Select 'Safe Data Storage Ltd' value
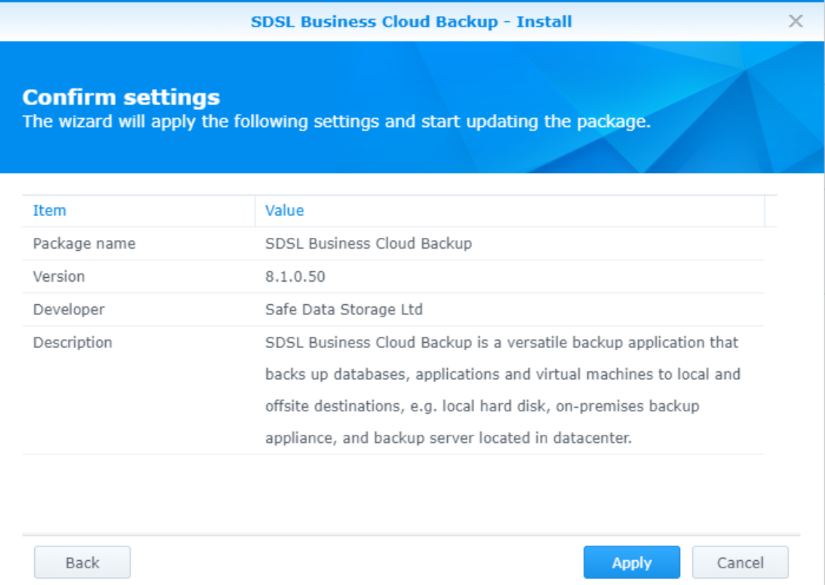The image size is (825, 585). click(344, 309)
